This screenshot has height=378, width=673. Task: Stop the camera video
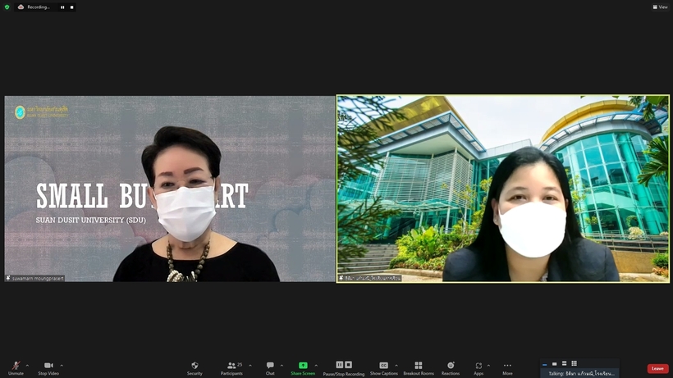pyautogui.click(x=48, y=368)
